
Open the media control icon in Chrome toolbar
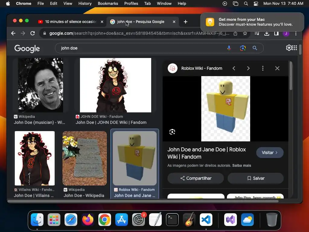256,34
